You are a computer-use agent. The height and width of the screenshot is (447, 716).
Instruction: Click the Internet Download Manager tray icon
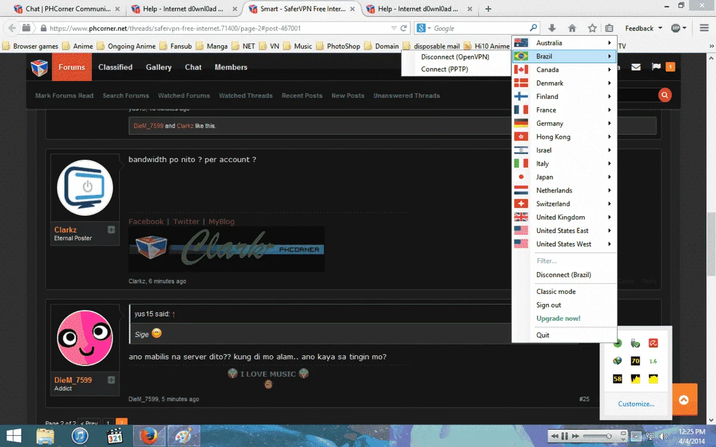(618, 361)
